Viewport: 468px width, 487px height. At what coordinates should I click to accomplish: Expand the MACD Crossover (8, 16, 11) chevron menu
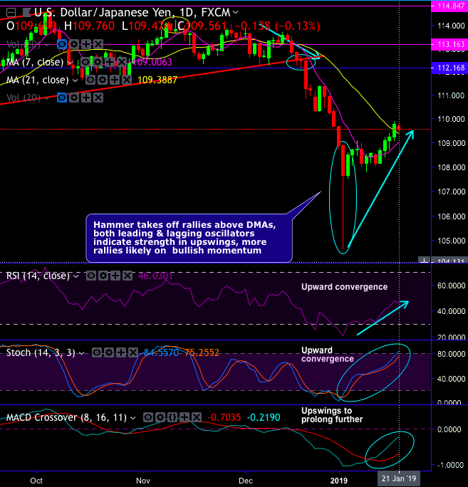132,419
